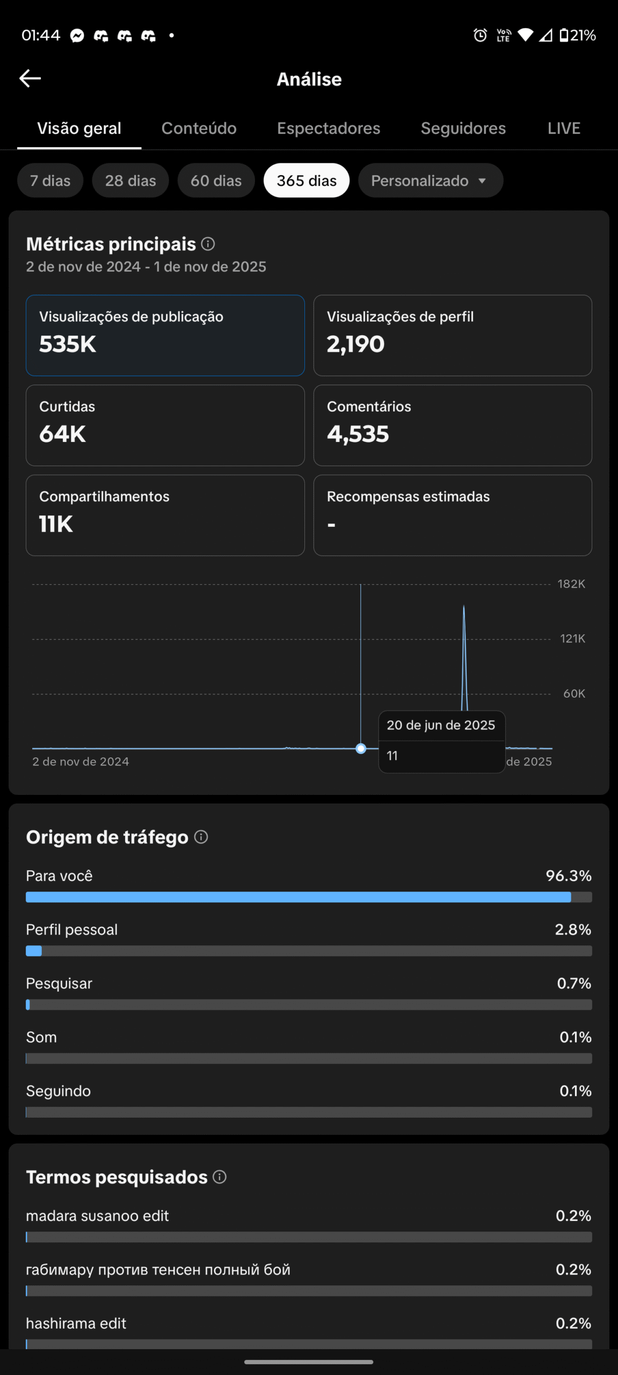Select the 28 dias time range
This screenshot has width=618, height=1375.
click(x=130, y=180)
